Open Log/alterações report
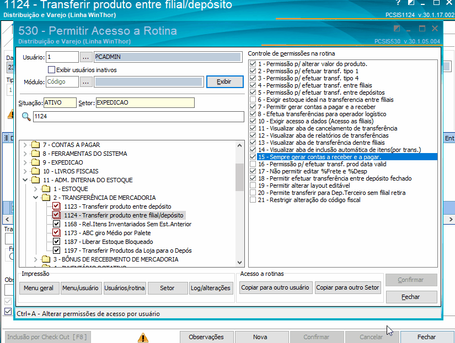Viewport: 455px width, 343px height. point(211,288)
